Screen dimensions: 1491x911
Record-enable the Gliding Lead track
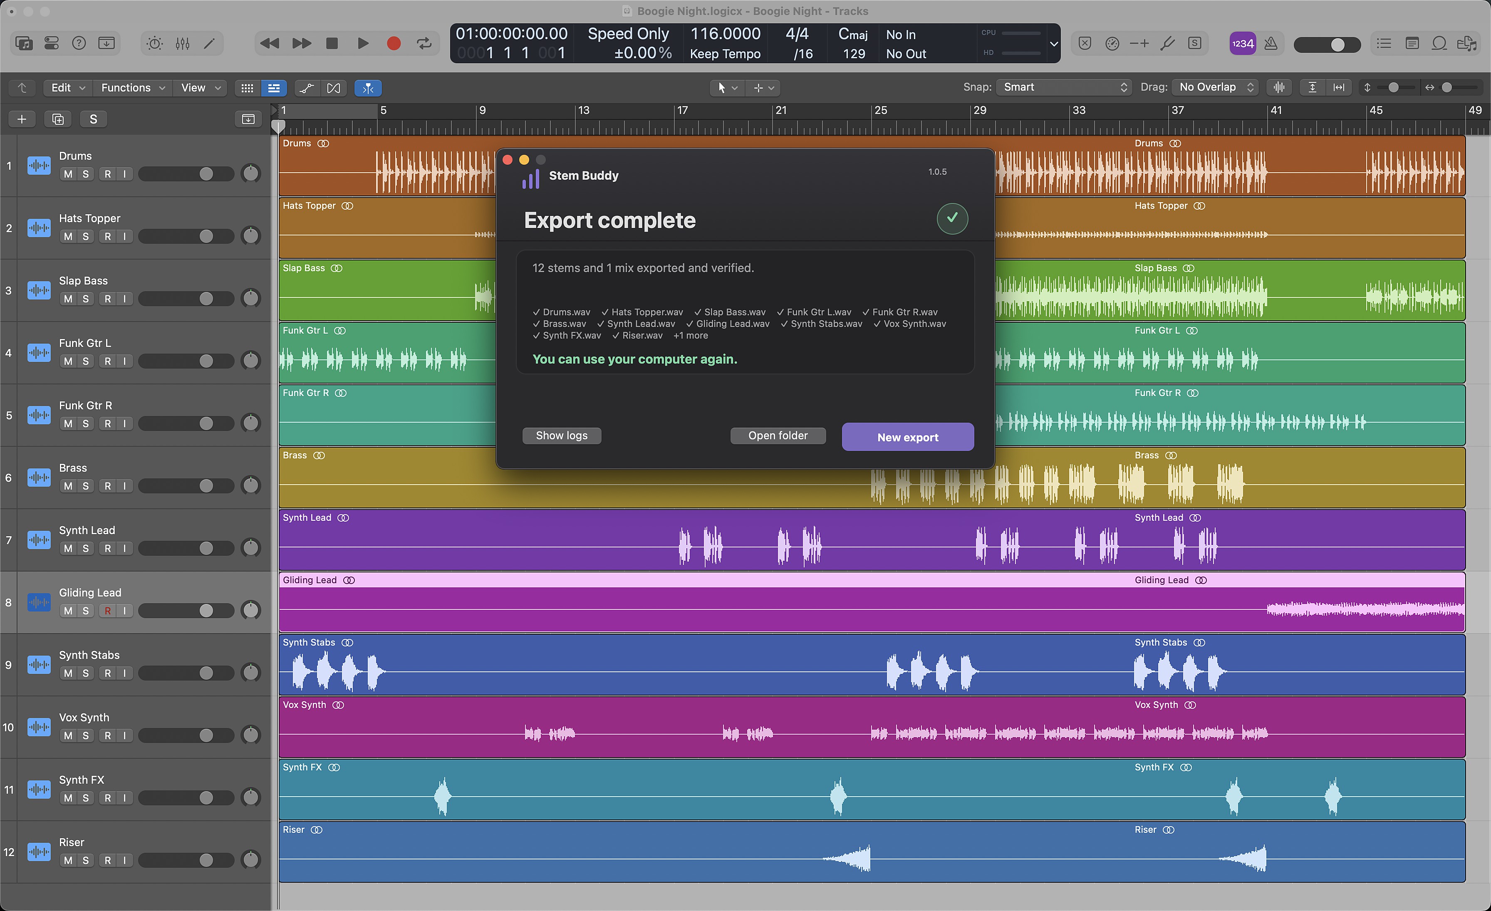click(x=108, y=611)
